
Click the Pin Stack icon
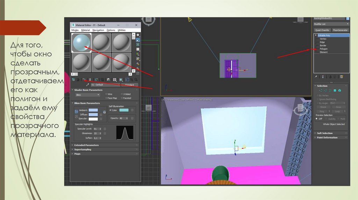316,77
